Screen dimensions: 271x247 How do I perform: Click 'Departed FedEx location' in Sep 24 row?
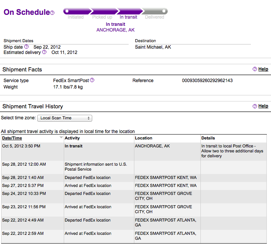click(x=87, y=193)
